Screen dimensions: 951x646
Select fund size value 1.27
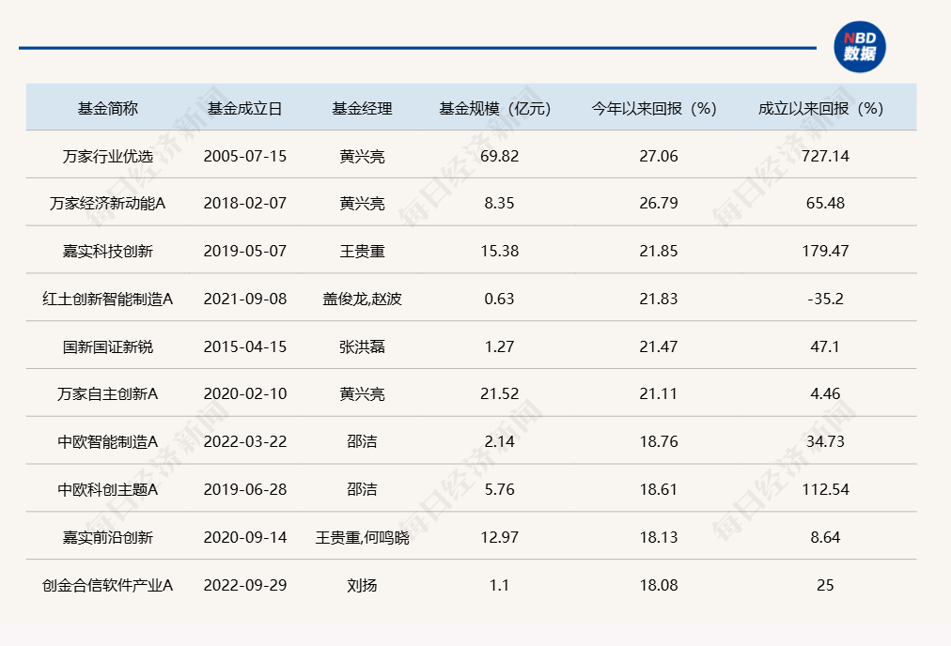(x=500, y=346)
